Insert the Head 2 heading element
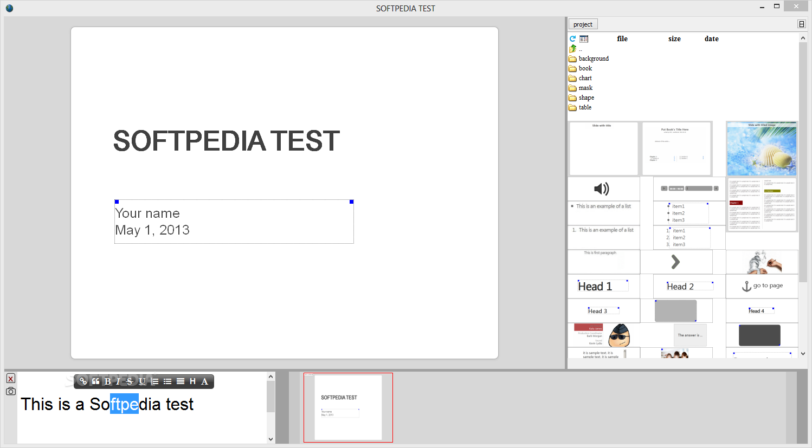 pyautogui.click(x=689, y=286)
